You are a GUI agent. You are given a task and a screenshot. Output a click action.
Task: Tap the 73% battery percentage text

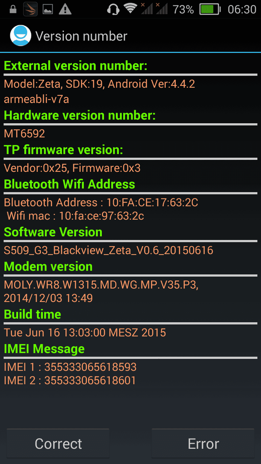point(183,10)
